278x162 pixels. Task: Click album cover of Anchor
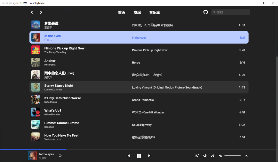pos(36,62)
